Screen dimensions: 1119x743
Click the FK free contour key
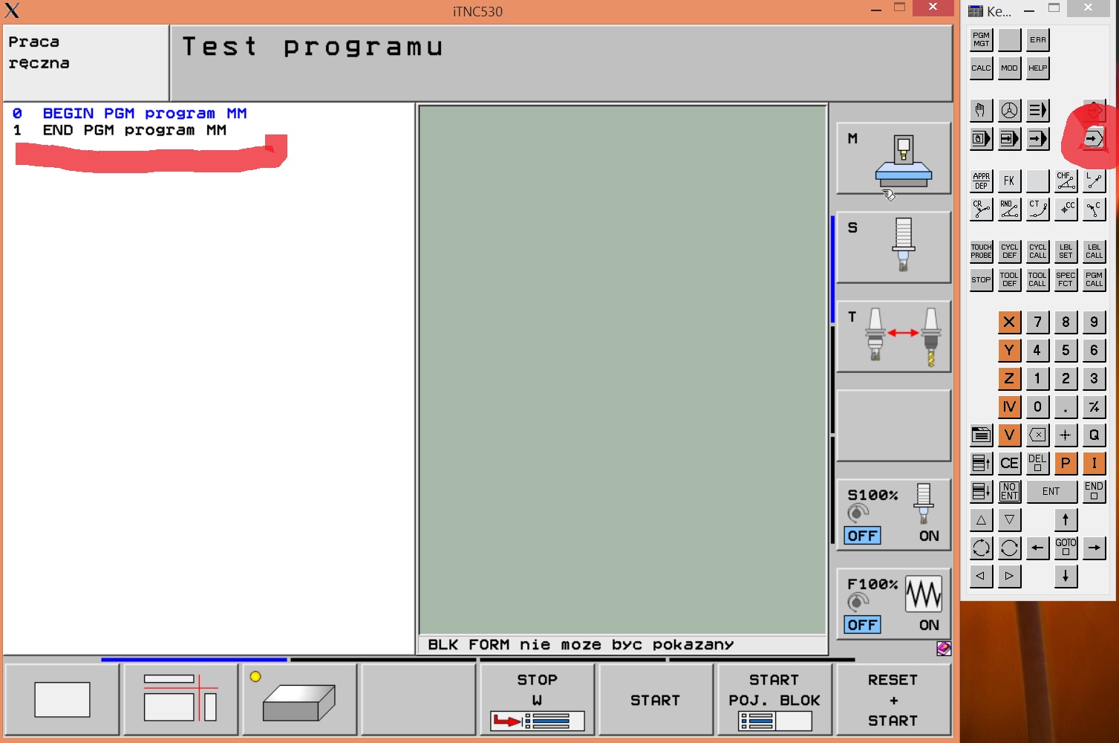pos(1009,181)
